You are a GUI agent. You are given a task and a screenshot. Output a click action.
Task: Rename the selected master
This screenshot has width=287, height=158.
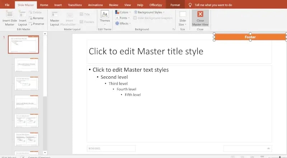pyautogui.click(x=36, y=18)
